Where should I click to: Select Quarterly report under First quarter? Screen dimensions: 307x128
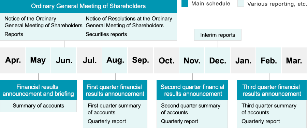107,121
